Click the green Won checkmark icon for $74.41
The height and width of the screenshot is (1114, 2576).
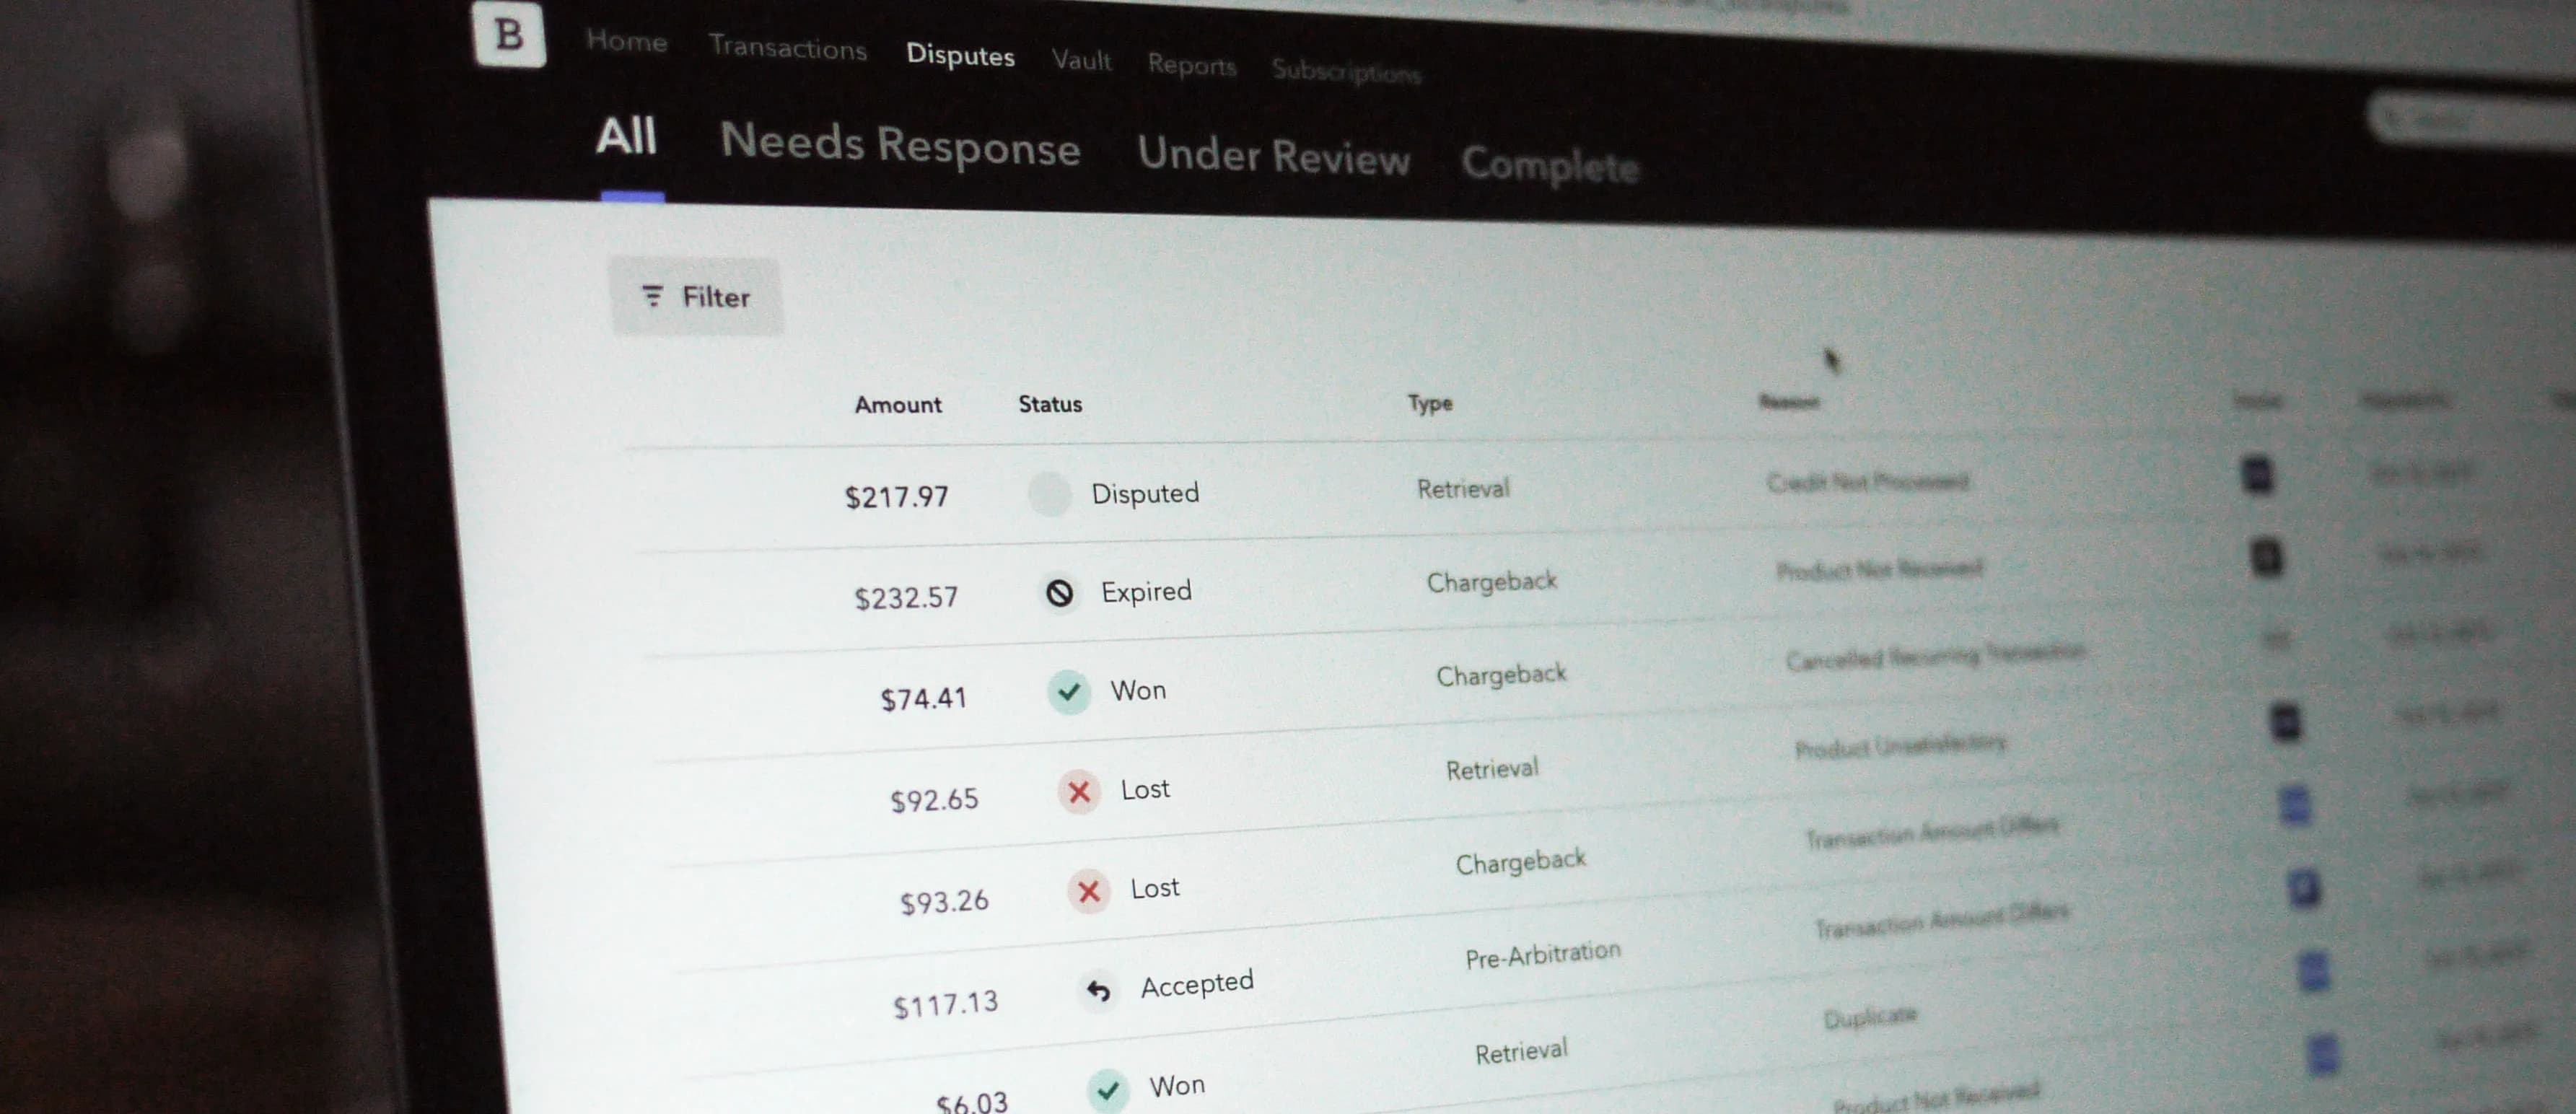click(1068, 692)
